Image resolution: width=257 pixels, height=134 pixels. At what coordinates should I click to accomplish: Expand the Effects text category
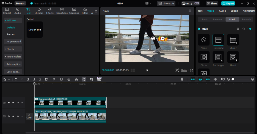click(13, 49)
